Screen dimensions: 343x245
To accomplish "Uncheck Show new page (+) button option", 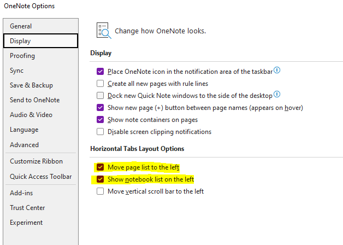I will pyautogui.click(x=100, y=108).
